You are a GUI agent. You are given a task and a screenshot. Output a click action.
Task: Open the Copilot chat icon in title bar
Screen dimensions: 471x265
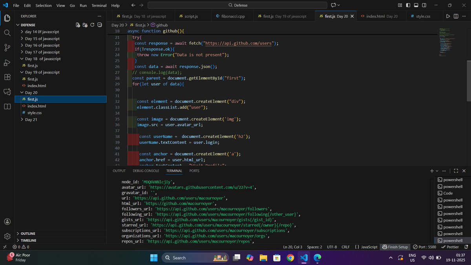pos(334,5)
